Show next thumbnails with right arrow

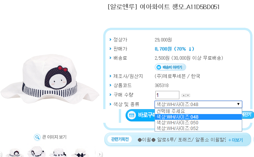point(100,154)
